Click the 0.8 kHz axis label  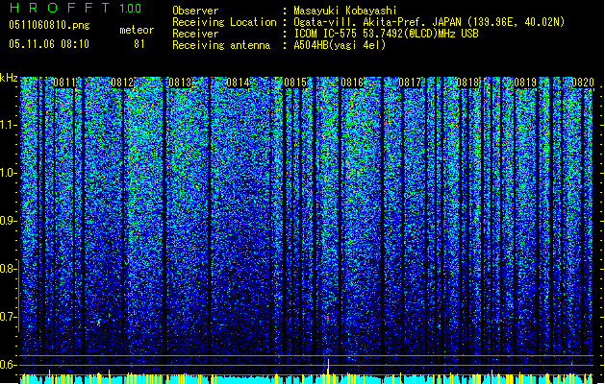(x=8, y=269)
